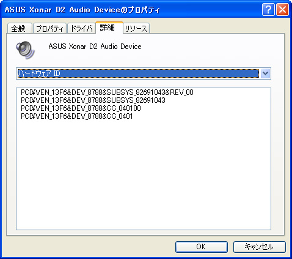
Task: Switch to the 全般 tab
Action: tap(20, 28)
